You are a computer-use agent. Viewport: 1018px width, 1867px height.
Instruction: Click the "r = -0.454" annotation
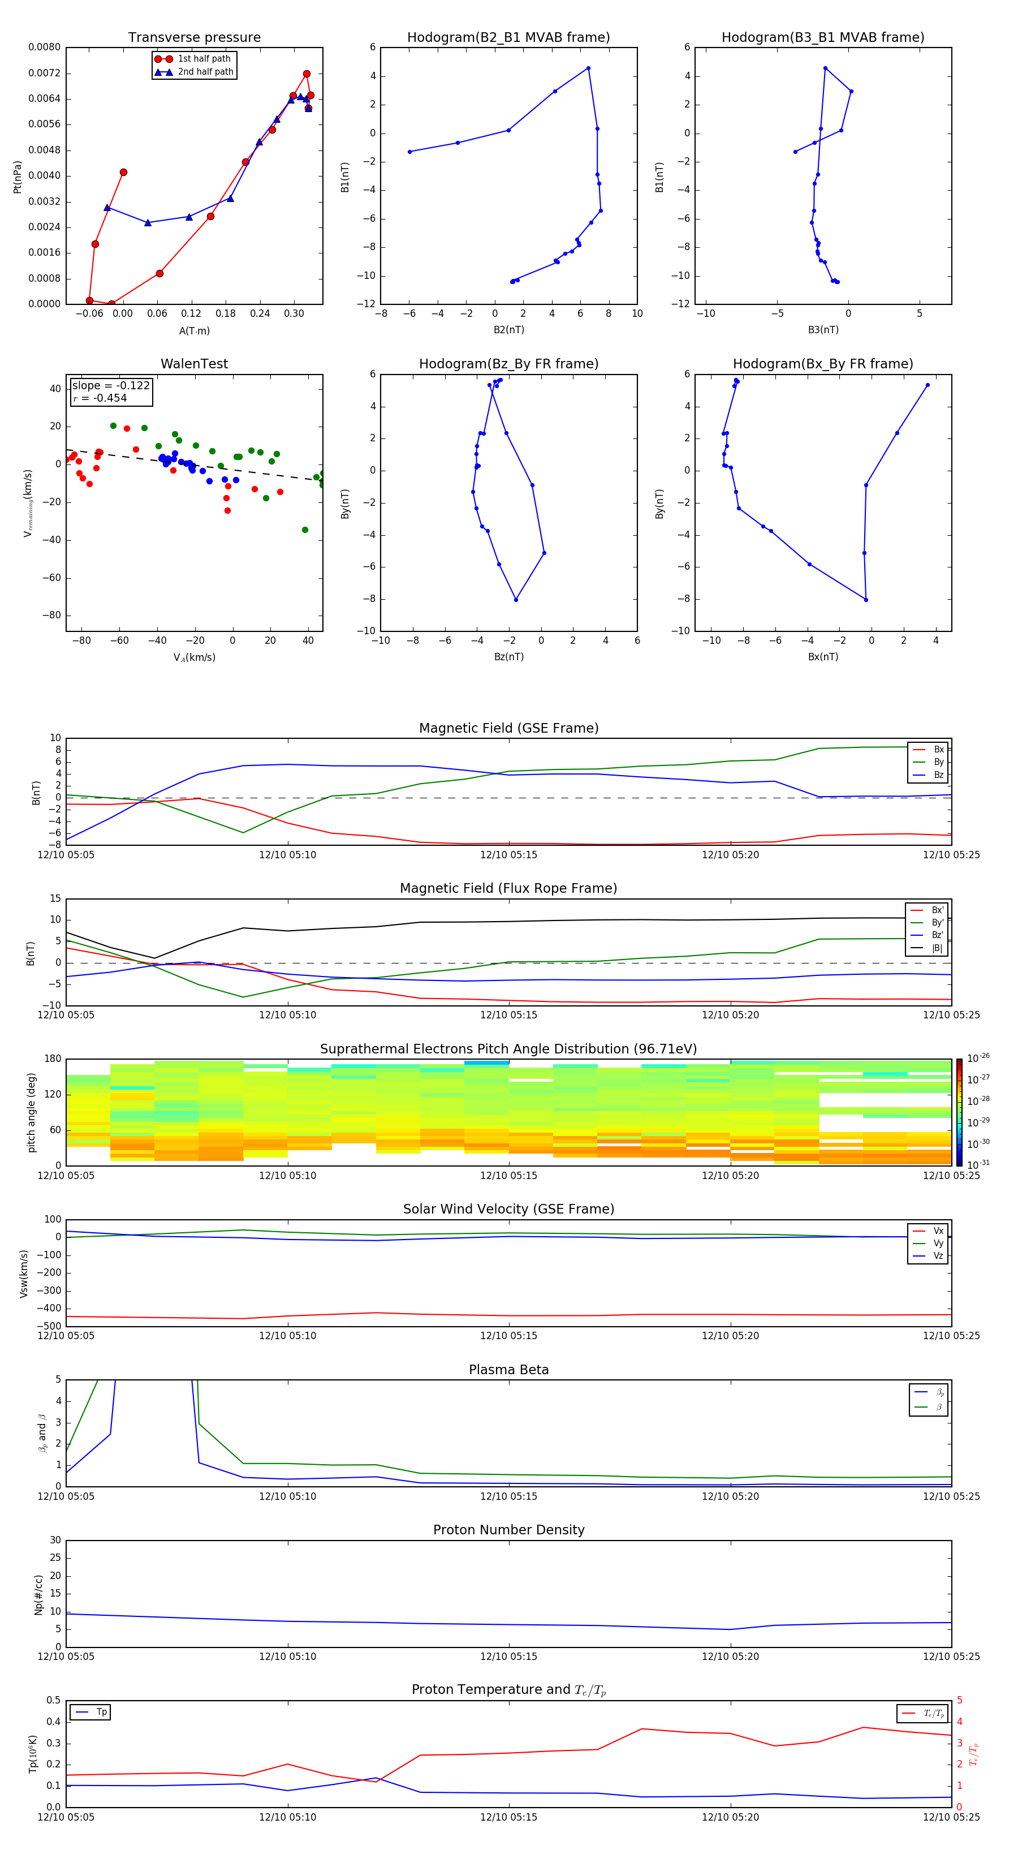(x=100, y=398)
